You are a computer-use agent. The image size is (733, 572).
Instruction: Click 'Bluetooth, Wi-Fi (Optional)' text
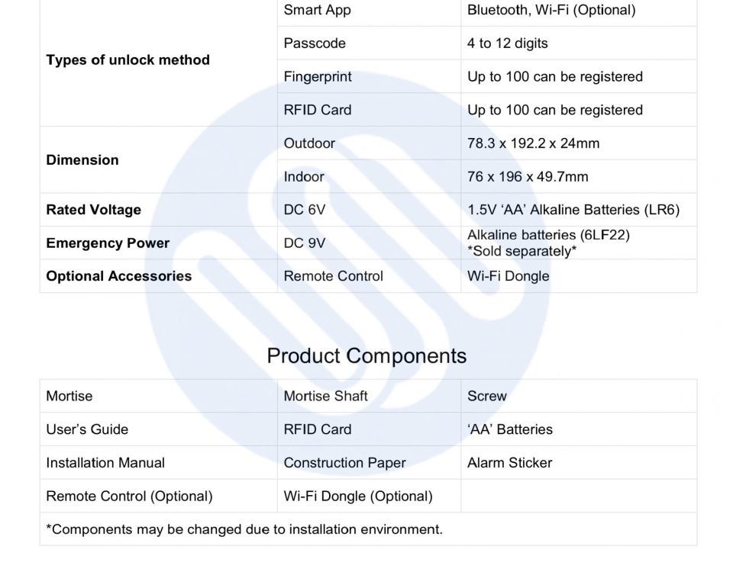[x=551, y=10]
